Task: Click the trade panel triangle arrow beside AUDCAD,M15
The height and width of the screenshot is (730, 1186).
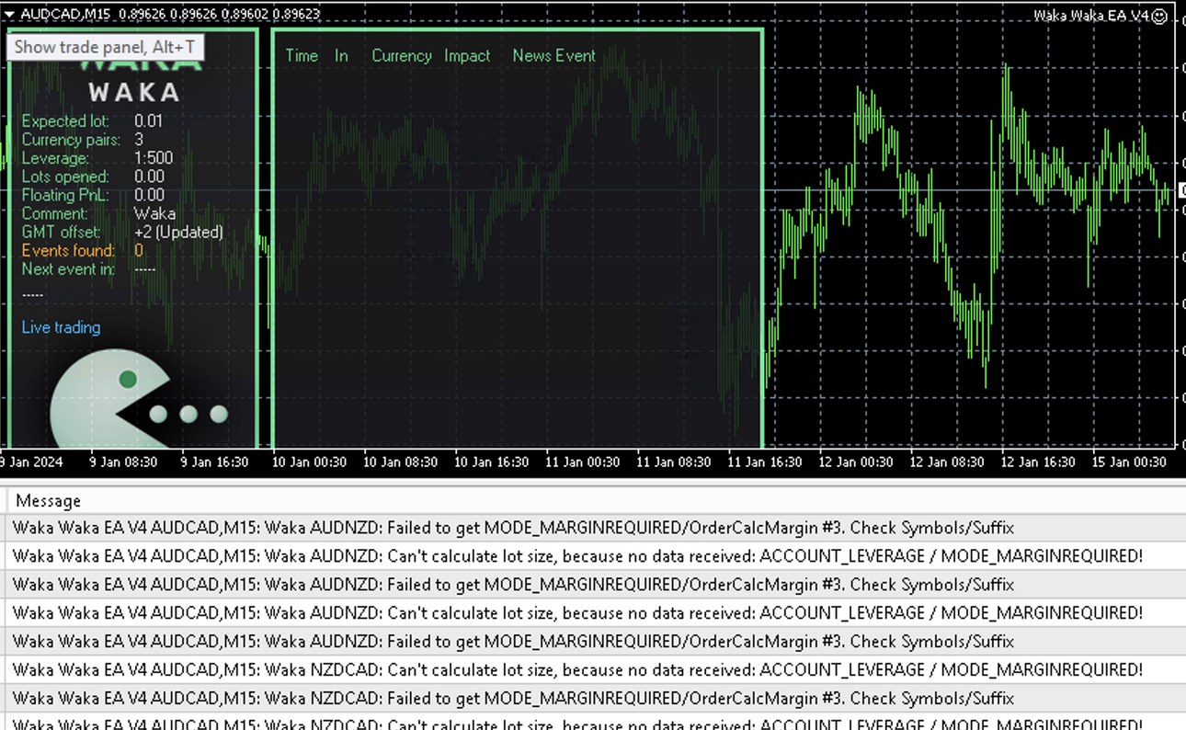Action: point(9,15)
